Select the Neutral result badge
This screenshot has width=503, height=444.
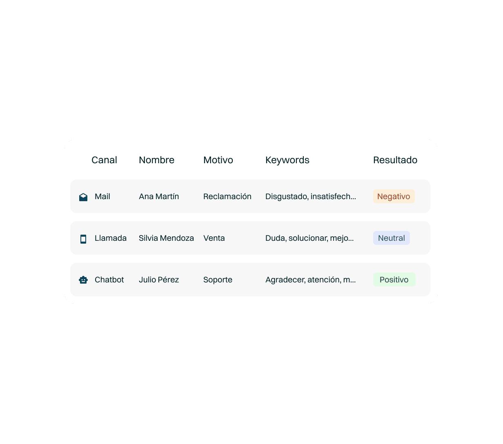pos(392,238)
